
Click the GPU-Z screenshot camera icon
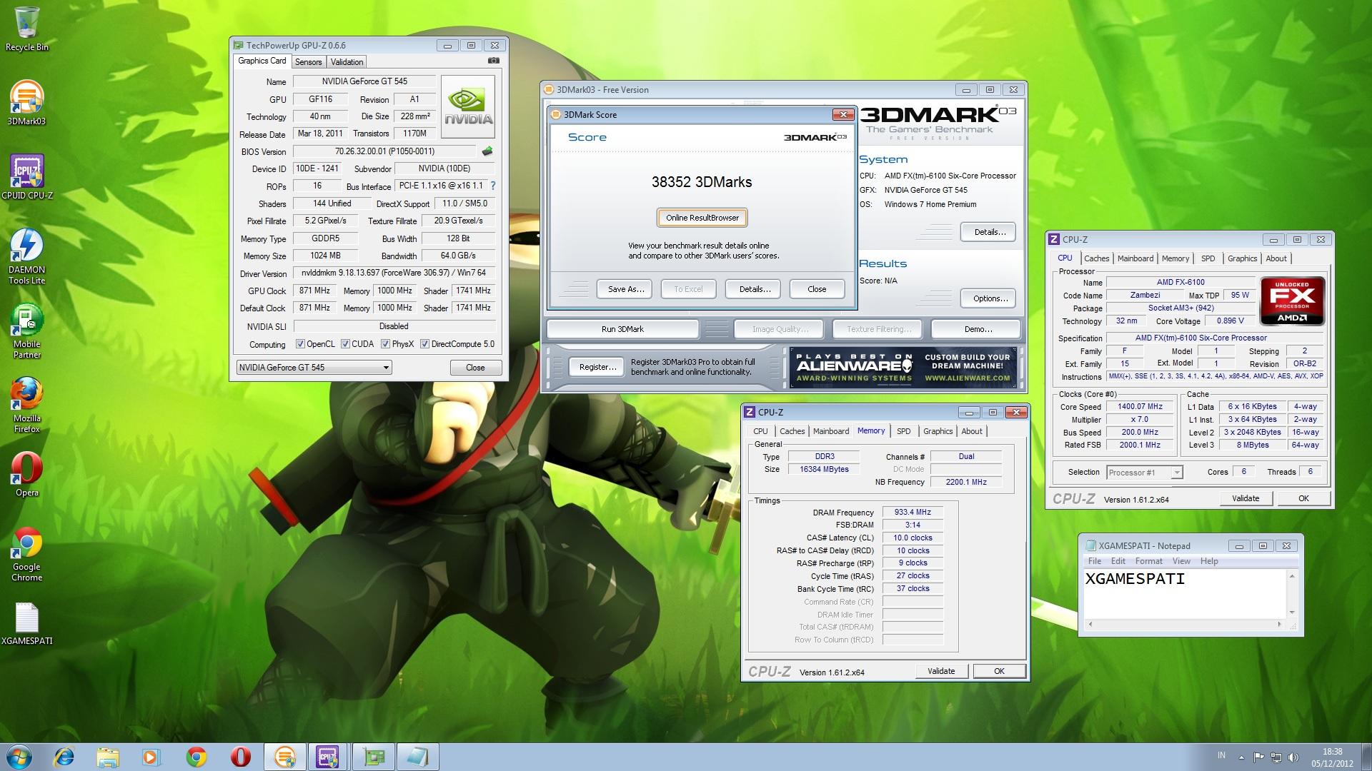[493, 61]
